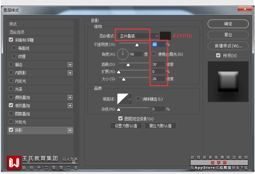Click the 距离 slider handle
The height and width of the screenshot is (174, 255).
click(128, 65)
